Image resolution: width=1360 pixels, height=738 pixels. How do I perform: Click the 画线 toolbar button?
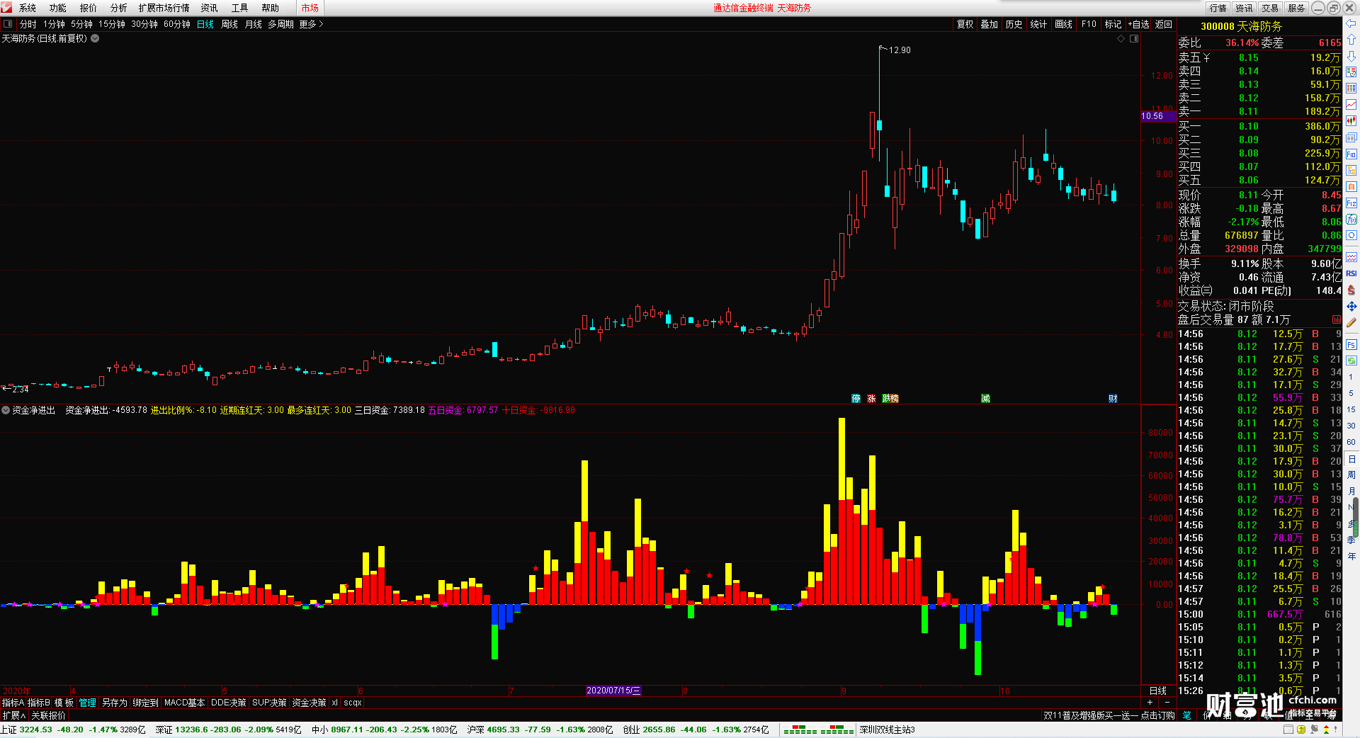1064,24
